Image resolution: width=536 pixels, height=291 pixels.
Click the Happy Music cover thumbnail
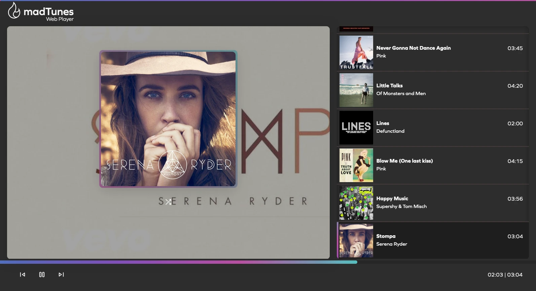pos(356,203)
